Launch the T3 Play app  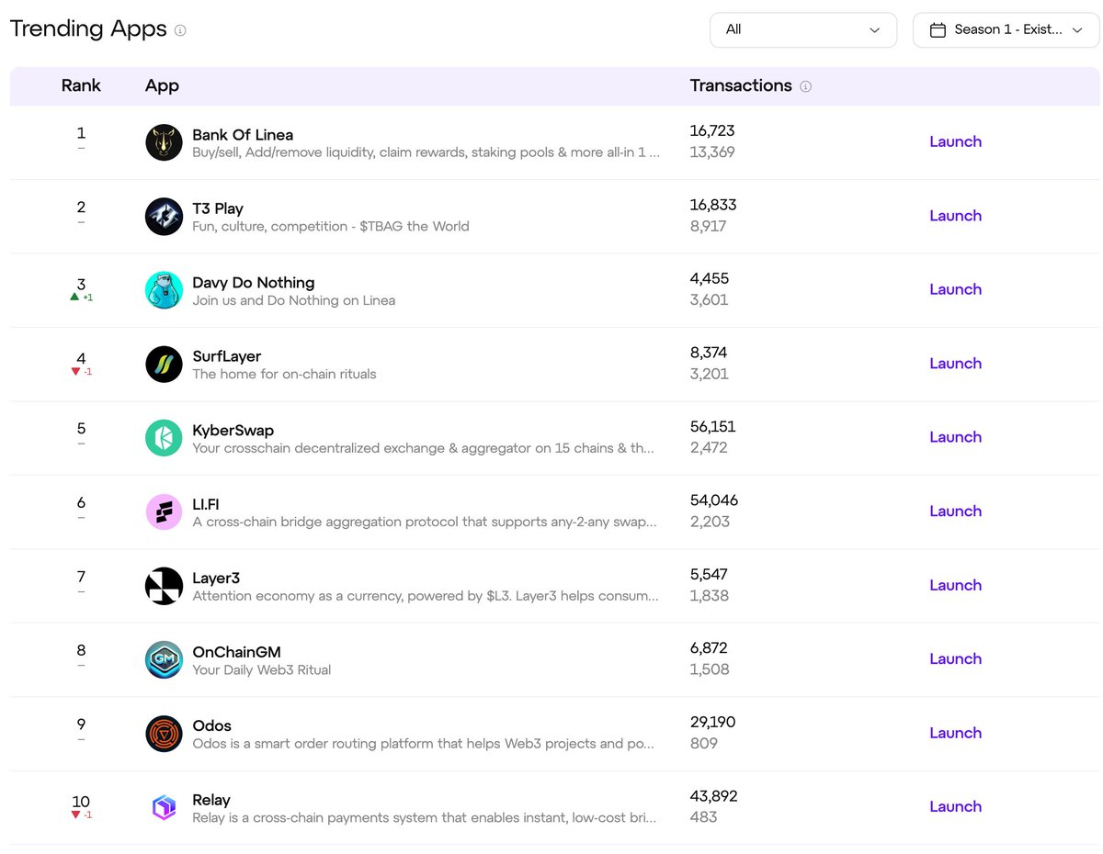(x=955, y=216)
